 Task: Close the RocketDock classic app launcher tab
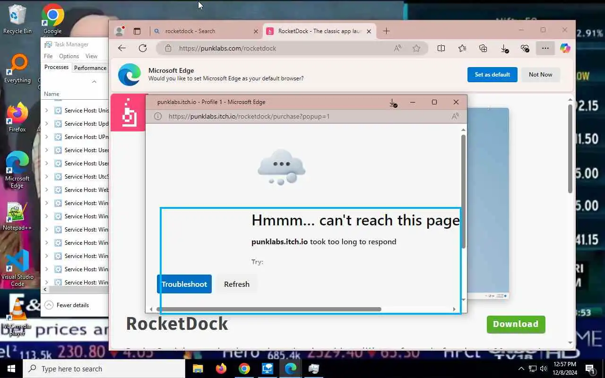point(369,31)
